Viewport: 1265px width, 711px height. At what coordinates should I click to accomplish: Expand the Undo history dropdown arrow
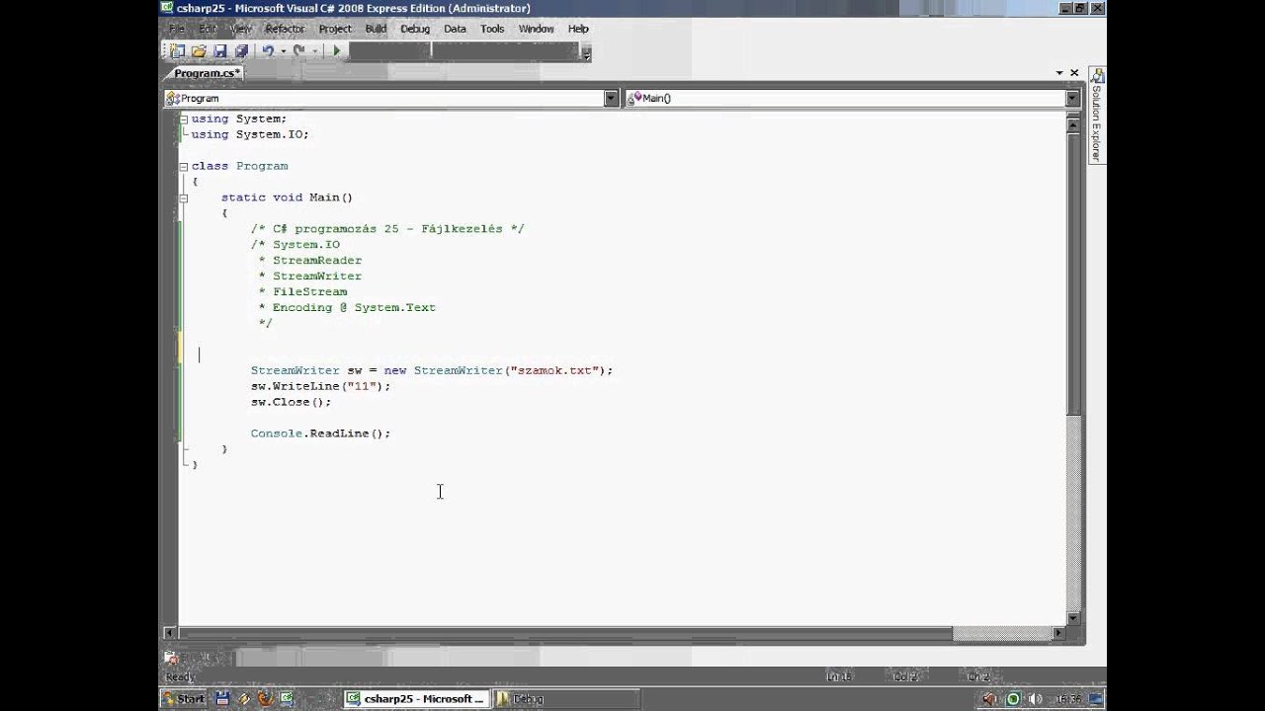point(283,51)
